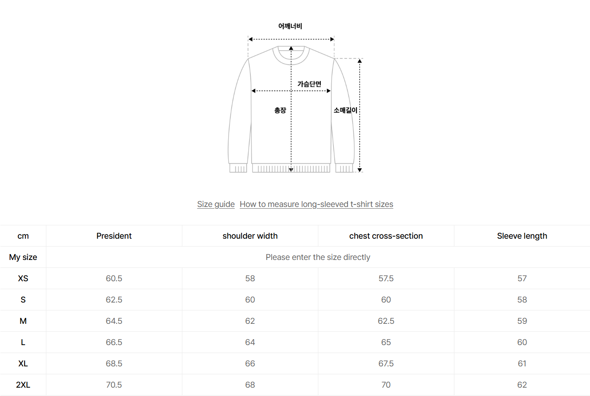Click the cm unit header cell
This screenshot has width=590, height=396.
tap(23, 236)
